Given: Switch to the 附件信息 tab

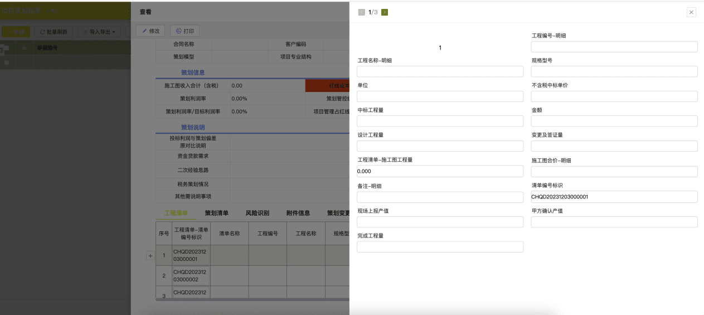Looking at the screenshot, I should (298, 213).
